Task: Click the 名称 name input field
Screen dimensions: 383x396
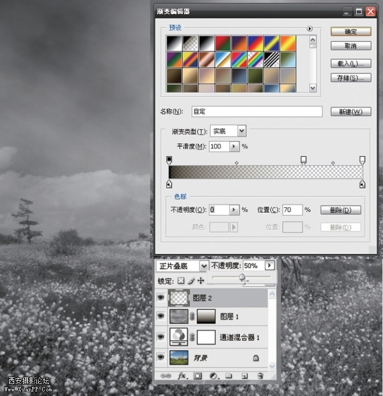Action: coord(257,112)
